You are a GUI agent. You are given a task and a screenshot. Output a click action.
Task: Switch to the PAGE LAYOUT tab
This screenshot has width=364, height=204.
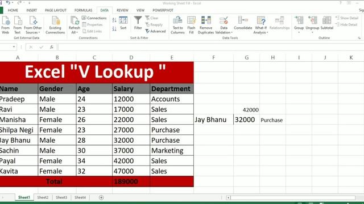pos(56,10)
